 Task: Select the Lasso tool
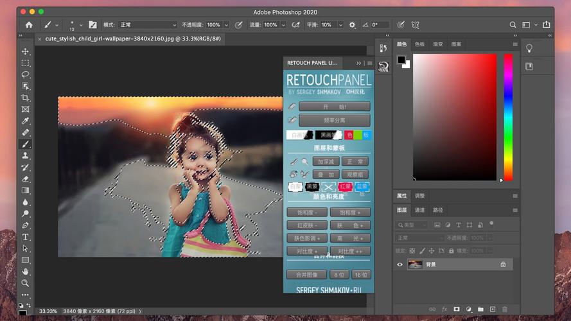[x=26, y=75]
